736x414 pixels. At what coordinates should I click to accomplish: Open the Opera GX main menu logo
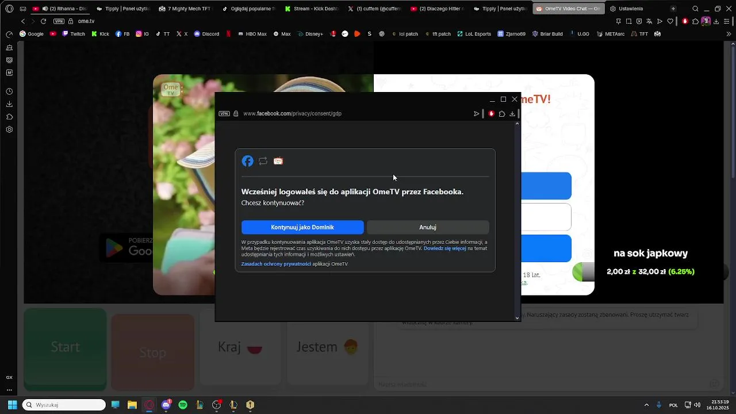click(x=9, y=9)
